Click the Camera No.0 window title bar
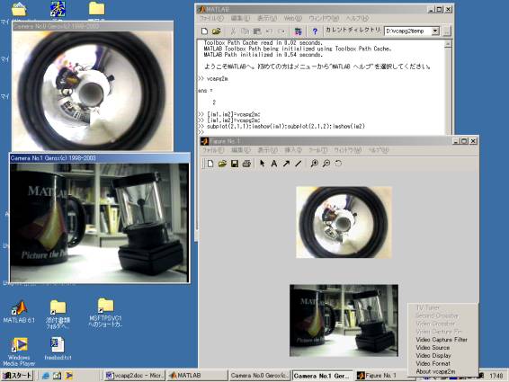 tap(93, 26)
